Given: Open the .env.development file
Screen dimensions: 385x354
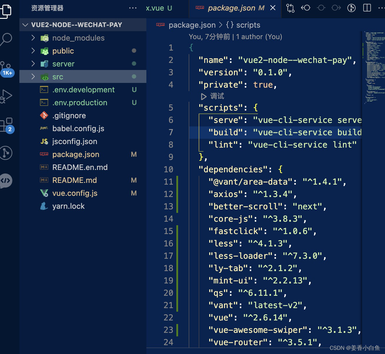Looking at the screenshot, I should 83,90.
